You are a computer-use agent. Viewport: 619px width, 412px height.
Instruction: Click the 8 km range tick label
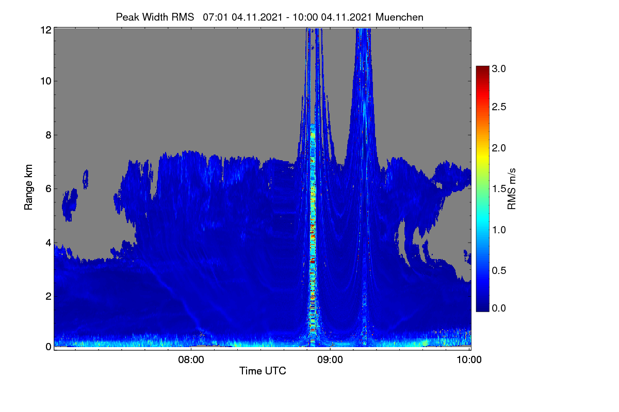[48, 135]
